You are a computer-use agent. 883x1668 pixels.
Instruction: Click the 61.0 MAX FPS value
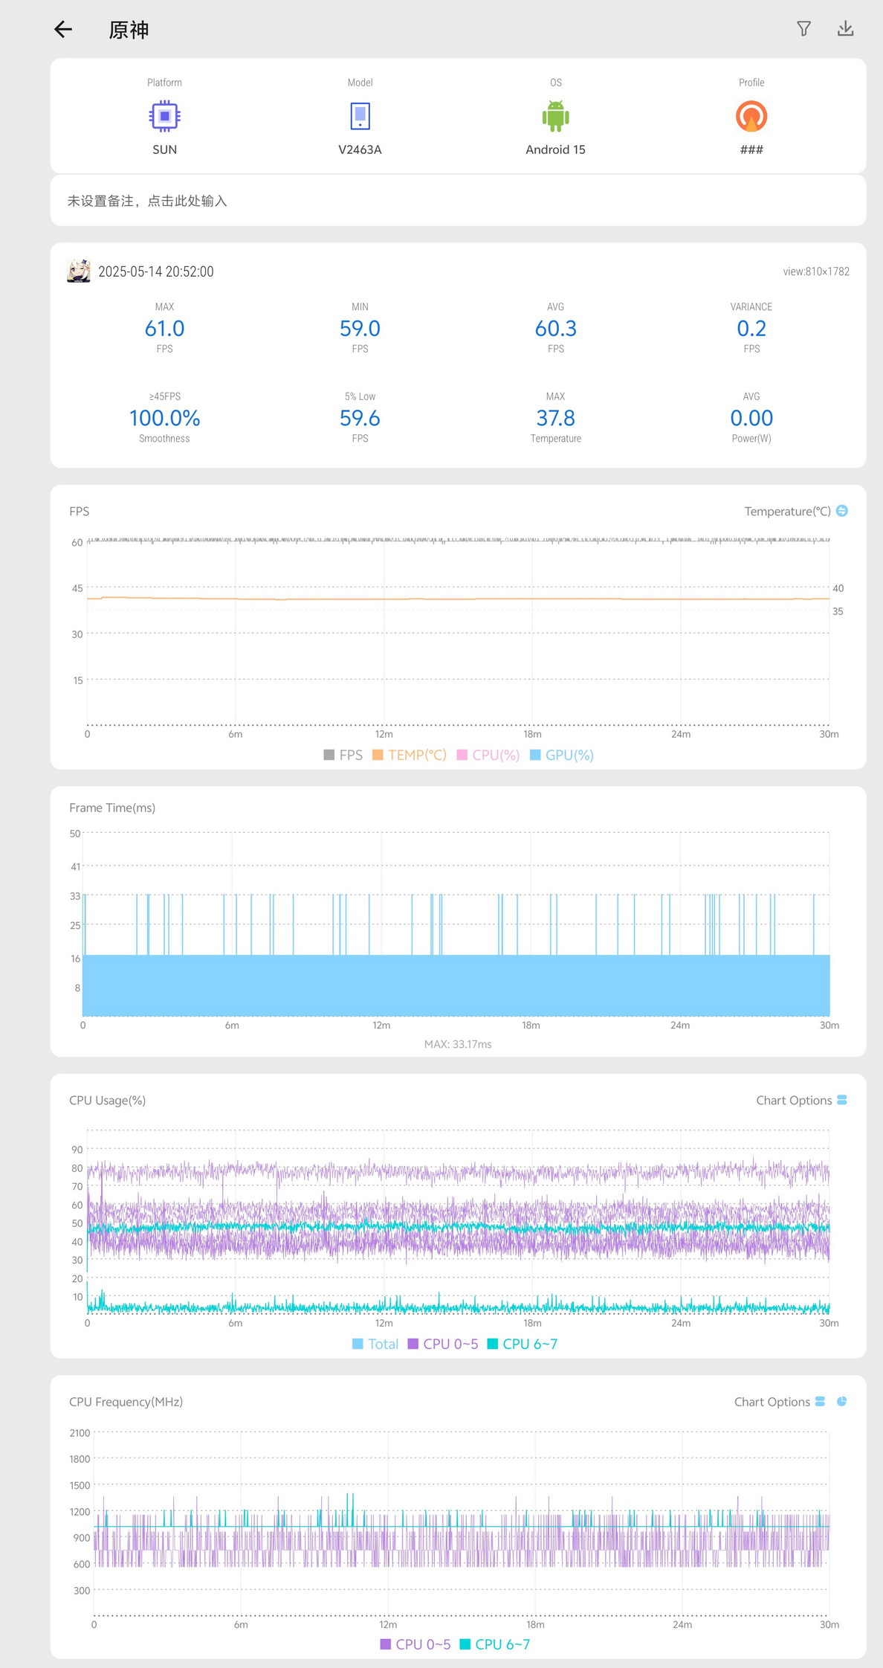coord(164,328)
